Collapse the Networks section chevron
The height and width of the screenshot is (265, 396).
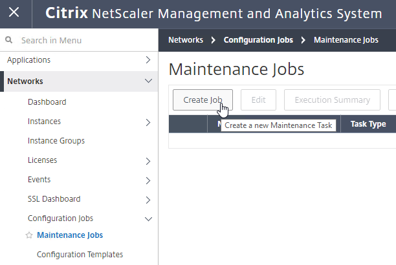148,81
